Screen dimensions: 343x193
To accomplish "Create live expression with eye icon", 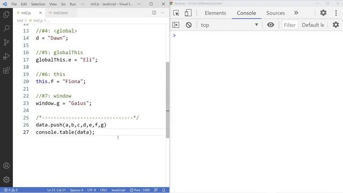I will pyautogui.click(x=271, y=25).
